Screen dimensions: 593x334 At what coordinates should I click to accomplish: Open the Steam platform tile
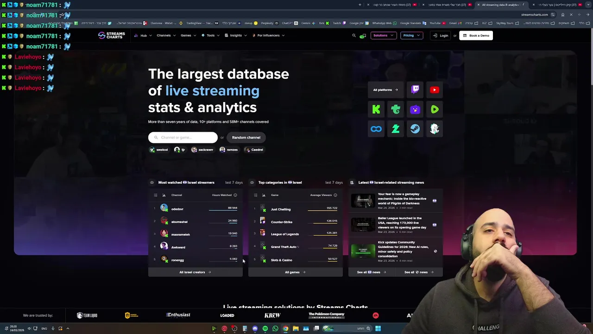point(415,129)
